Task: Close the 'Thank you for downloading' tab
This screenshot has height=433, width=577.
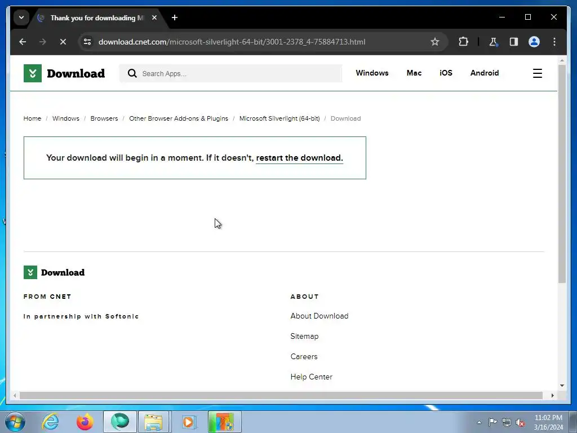Action: (154, 17)
